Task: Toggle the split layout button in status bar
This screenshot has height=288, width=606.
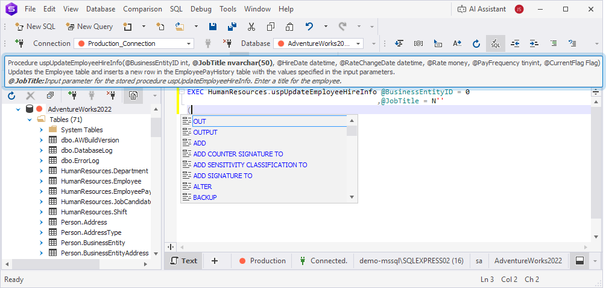Action: coord(579,261)
